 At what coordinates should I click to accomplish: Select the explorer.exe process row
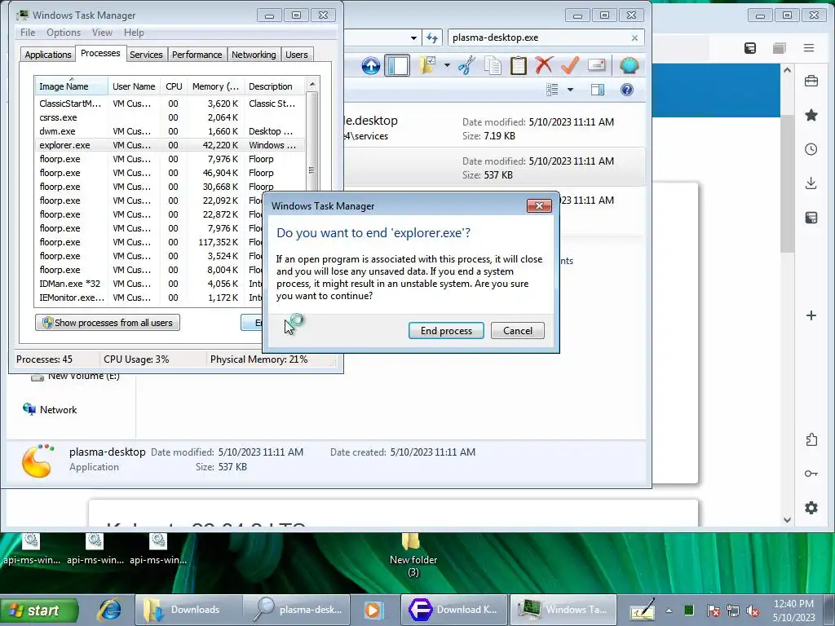tap(170, 145)
